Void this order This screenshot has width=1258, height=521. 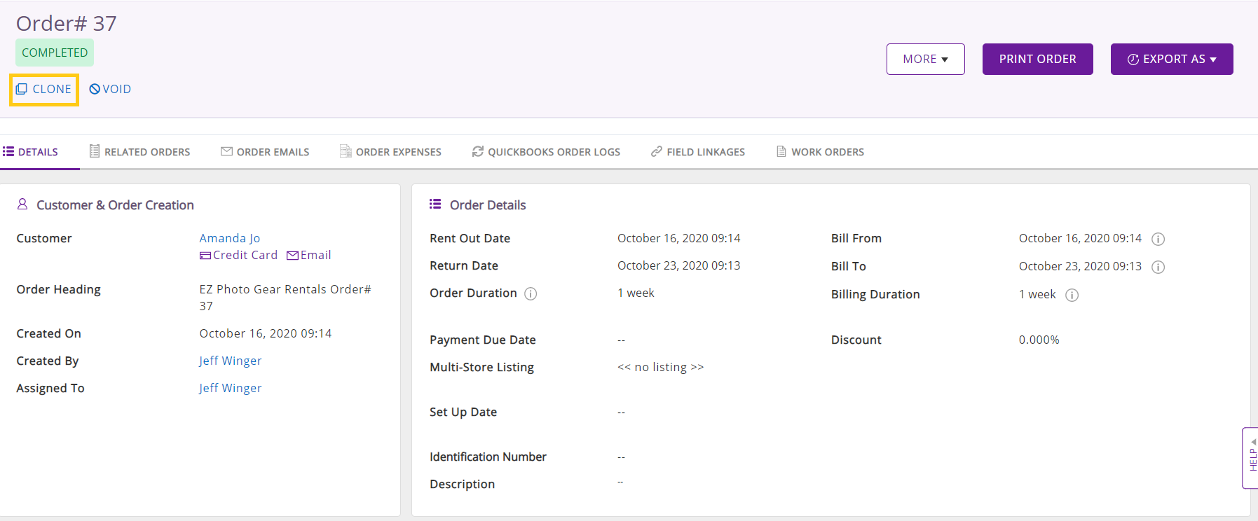click(x=110, y=90)
